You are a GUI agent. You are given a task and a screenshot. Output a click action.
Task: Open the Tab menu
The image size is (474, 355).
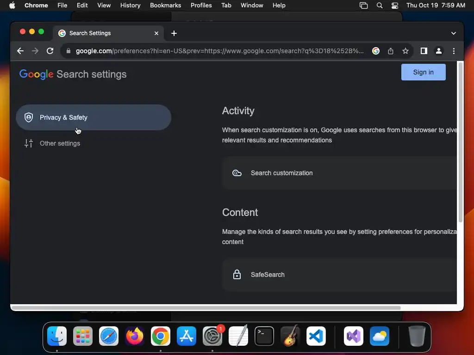pyautogui.click(x=226, y=6)
